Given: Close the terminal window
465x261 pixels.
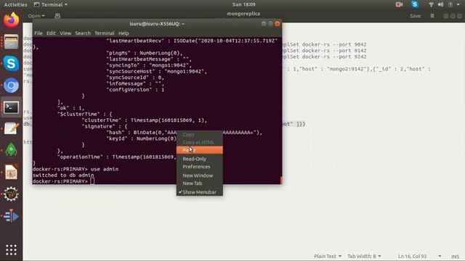Looking at the screenshot, I should coord(278,24).
